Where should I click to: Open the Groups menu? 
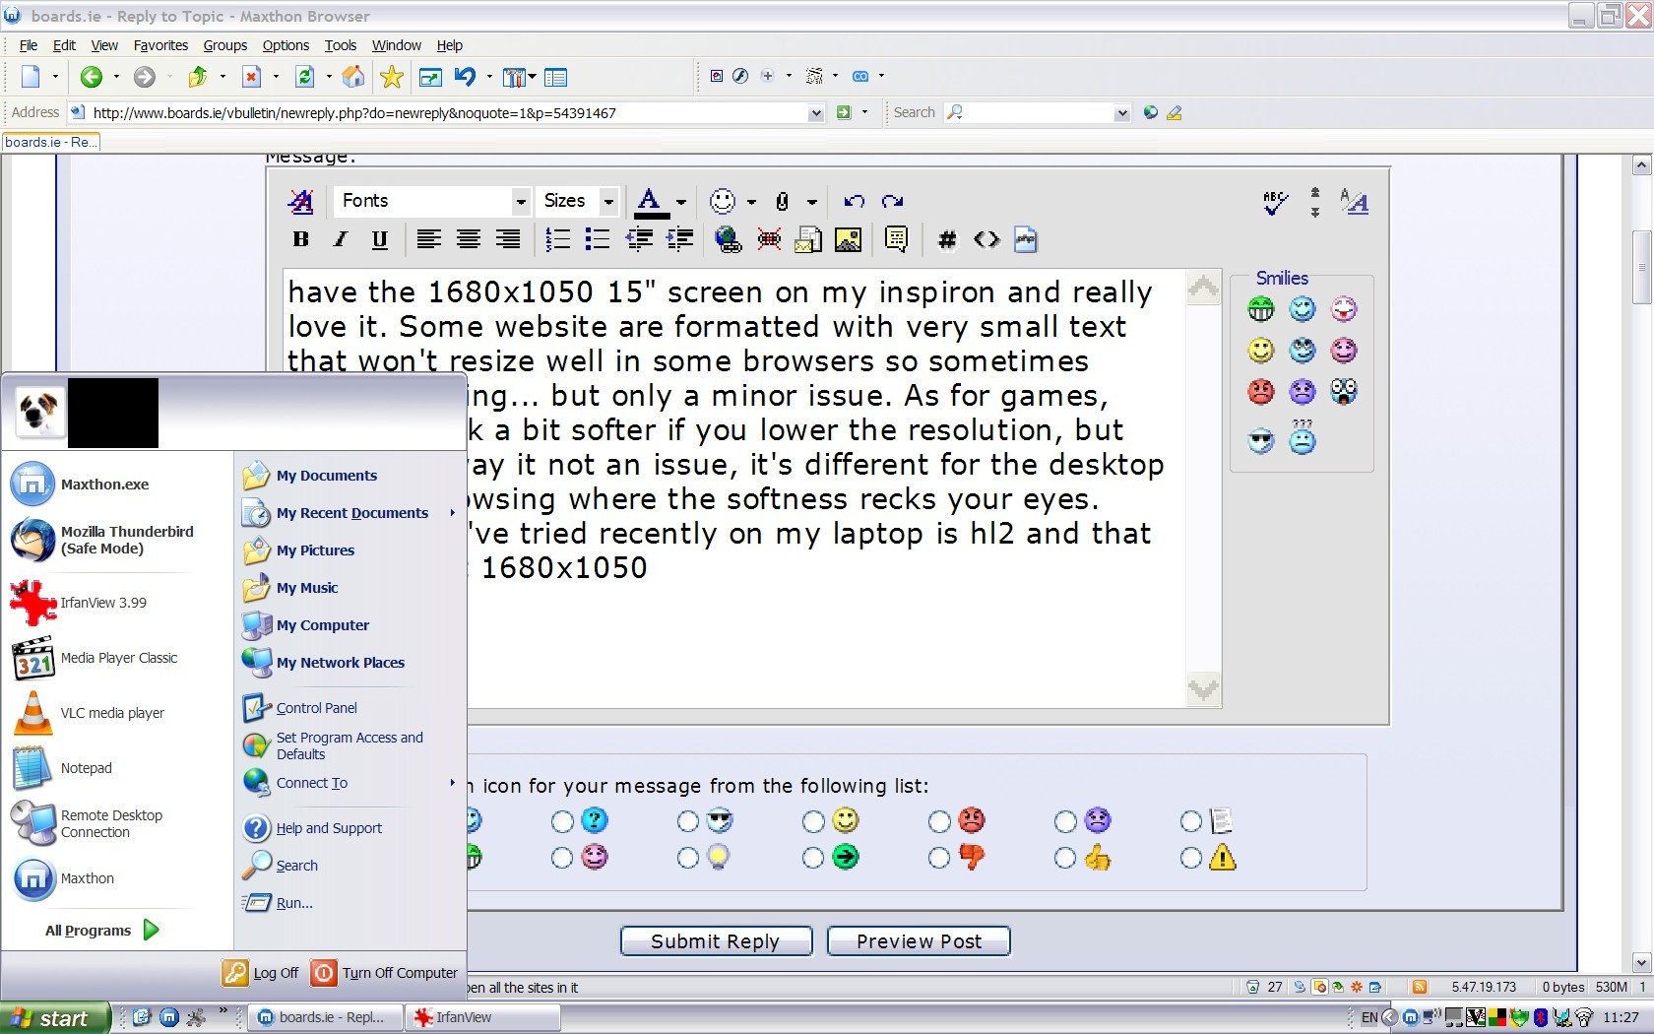(225, 45)
